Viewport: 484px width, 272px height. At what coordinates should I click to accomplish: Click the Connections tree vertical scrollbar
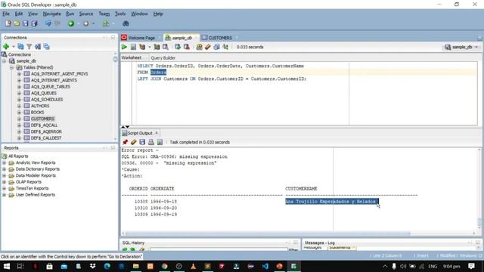pos(116,59)
